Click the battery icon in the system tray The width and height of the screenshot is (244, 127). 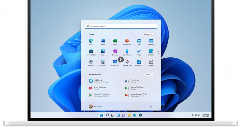point(199,115)
